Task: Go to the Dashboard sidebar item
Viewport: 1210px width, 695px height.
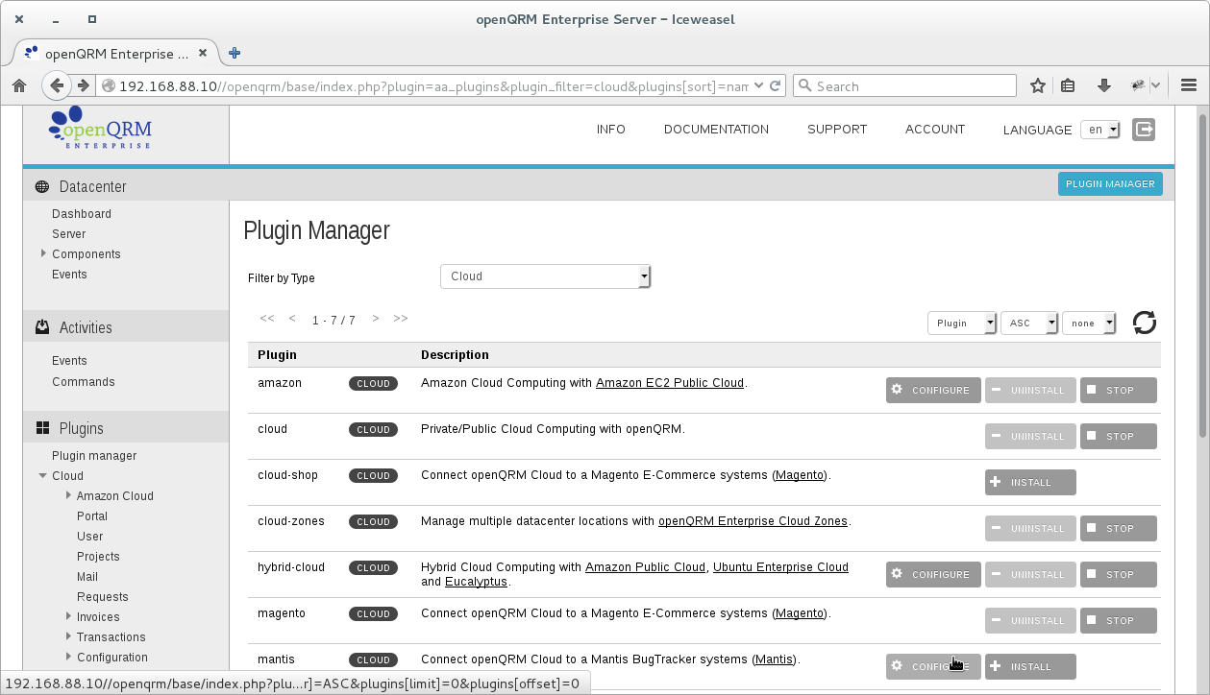Action: tap(82, 214)
